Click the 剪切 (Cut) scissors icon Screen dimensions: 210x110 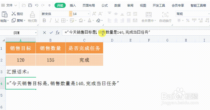[x=14, y=14]
